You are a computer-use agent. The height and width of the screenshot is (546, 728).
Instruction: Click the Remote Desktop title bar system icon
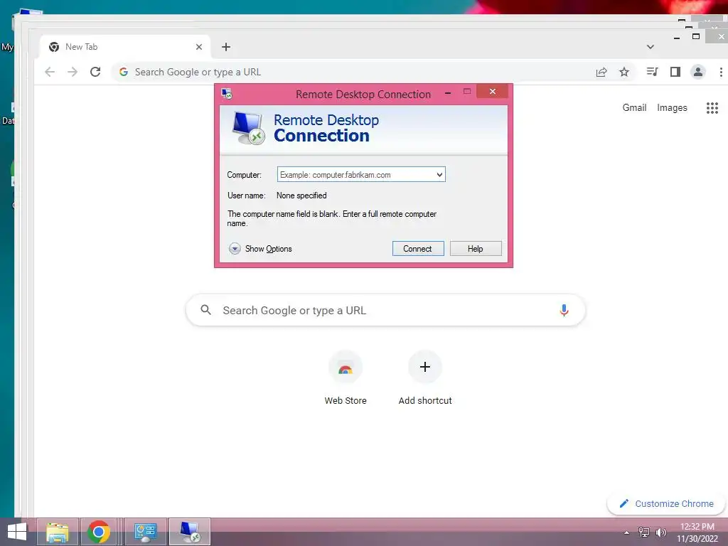[227, 94]
